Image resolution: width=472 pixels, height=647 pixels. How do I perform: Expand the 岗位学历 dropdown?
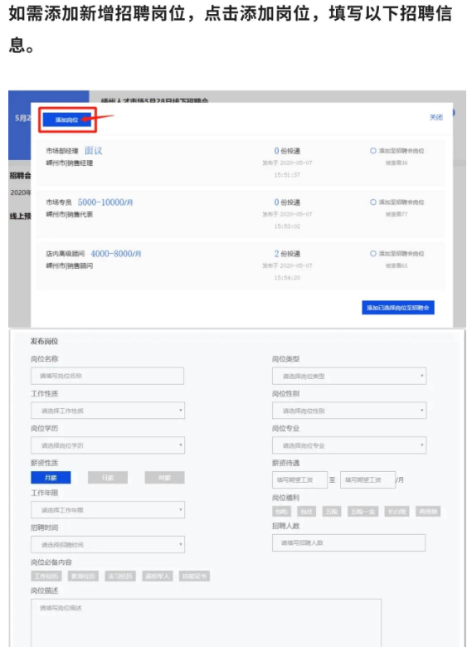(x=108, y=445)
